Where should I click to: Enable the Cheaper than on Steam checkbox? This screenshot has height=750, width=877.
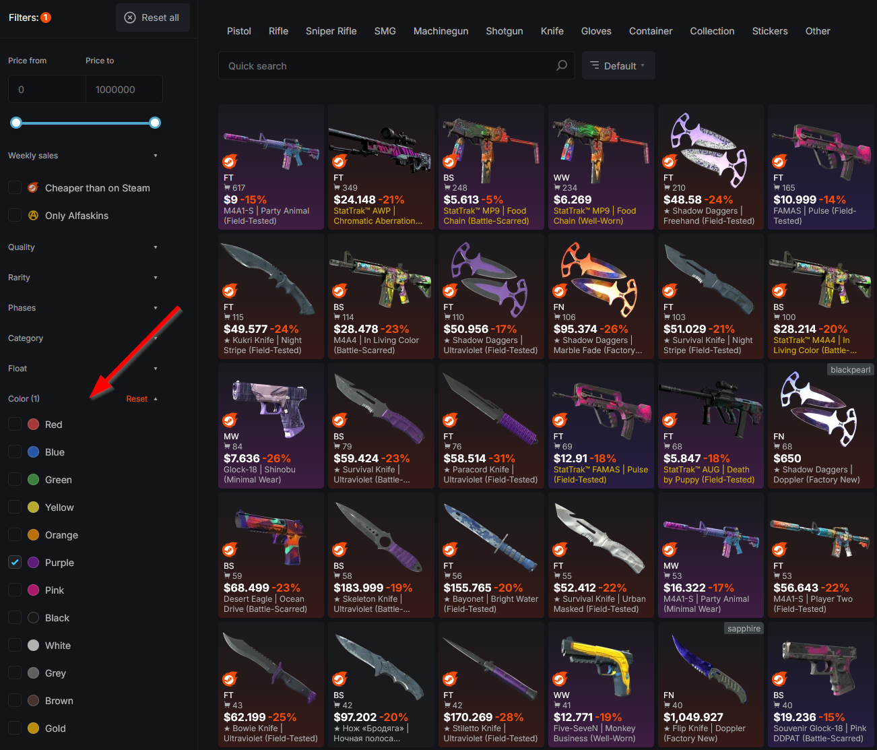click(15, 187)
